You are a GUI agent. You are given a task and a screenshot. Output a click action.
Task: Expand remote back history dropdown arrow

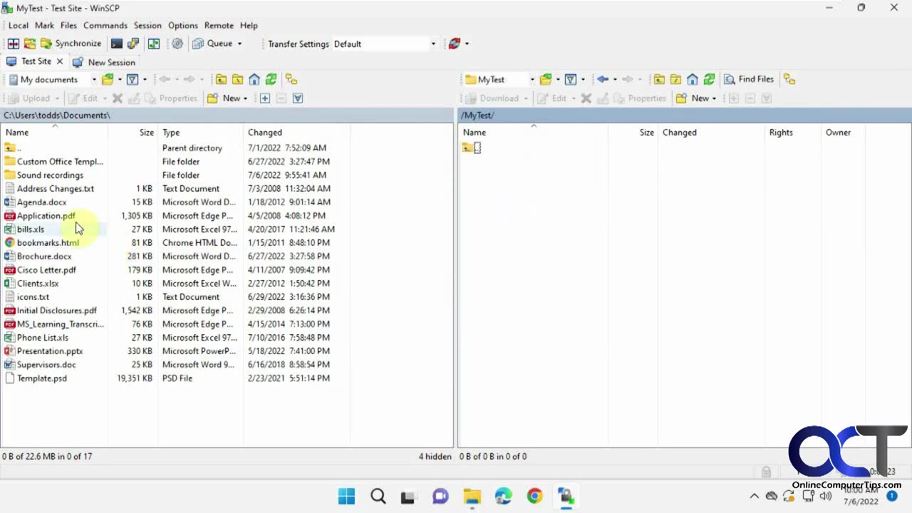(x=615, y=79)
